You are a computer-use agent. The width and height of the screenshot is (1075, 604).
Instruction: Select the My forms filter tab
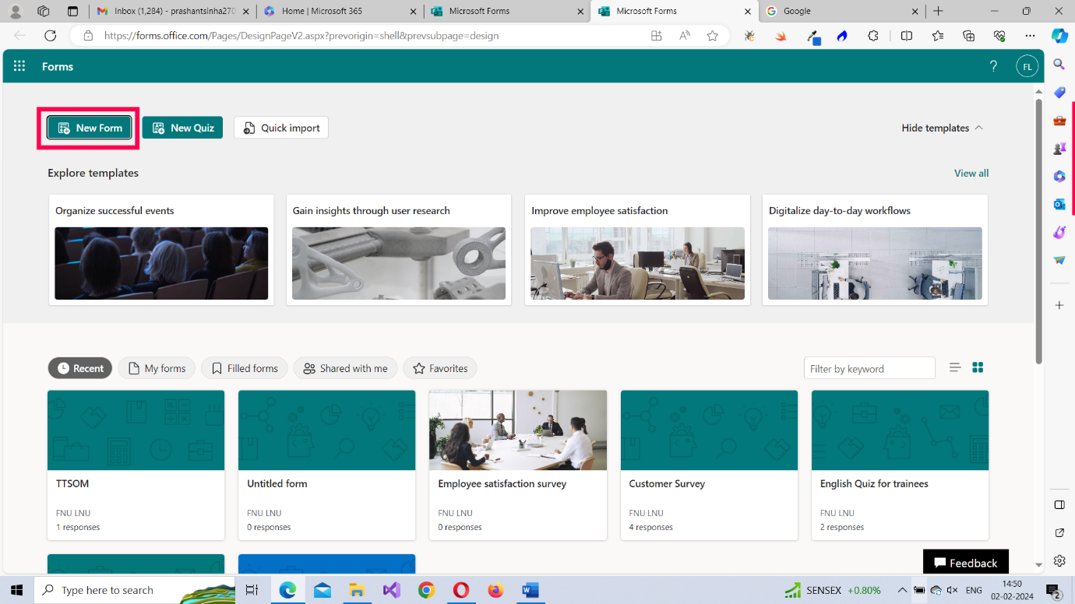click(x=157, y=368)
